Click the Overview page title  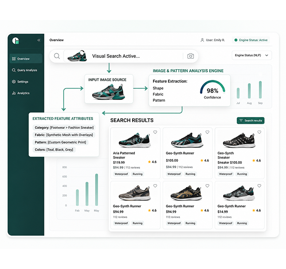click(57, 40)
